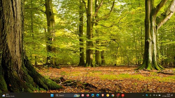The height and width of the screenshot is (98, 175).
Task: Open the yellow circle browser icon
Action: pyautogui.click(x=108, y=95)
